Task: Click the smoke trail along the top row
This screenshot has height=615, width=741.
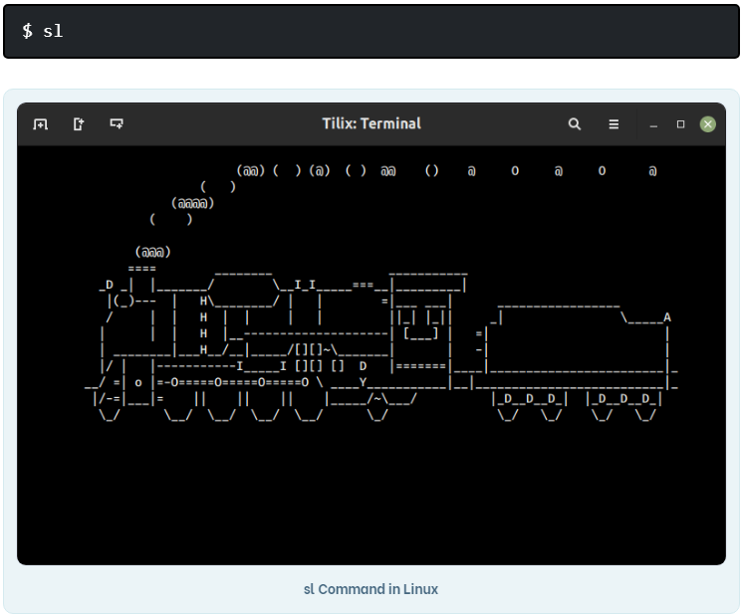Action: pos(448,171)
